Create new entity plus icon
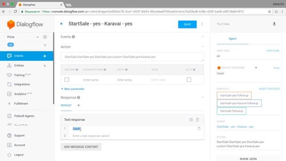 coord(45,66)
